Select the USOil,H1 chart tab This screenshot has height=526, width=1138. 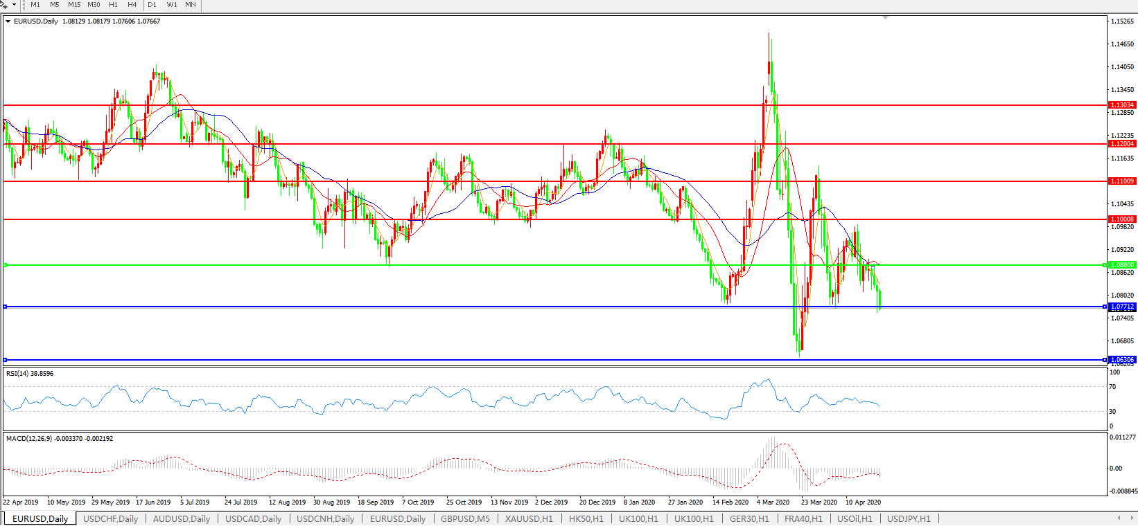pyautogui.click(x=855, y=518)
